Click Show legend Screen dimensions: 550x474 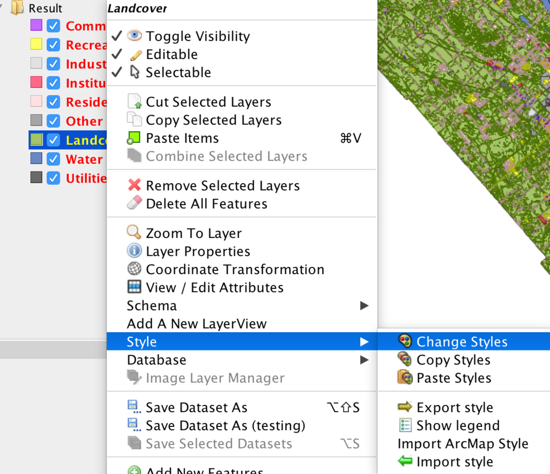click(x=458, y=425)
